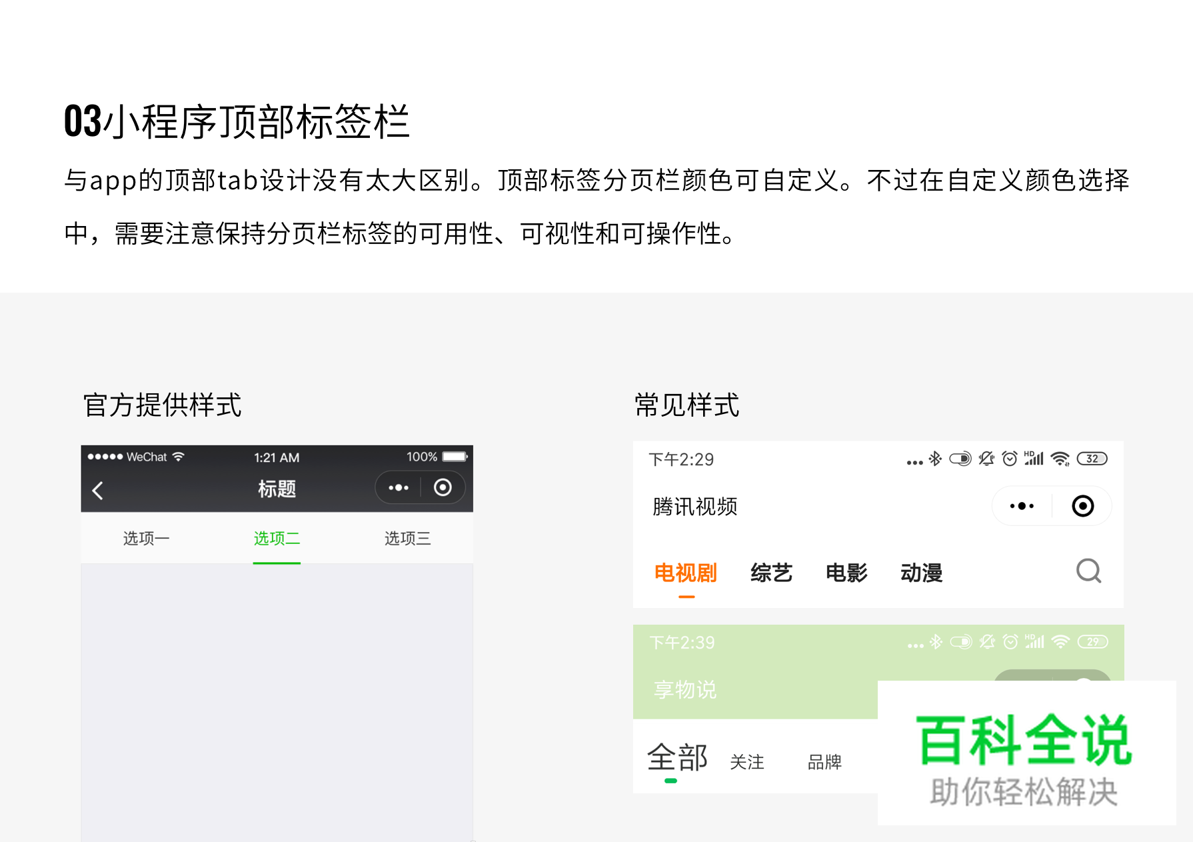Click the ••• capsule icon in 腾讯视频 header
The height and width of the screenshot is (842, 1193).
(1020, 506)
